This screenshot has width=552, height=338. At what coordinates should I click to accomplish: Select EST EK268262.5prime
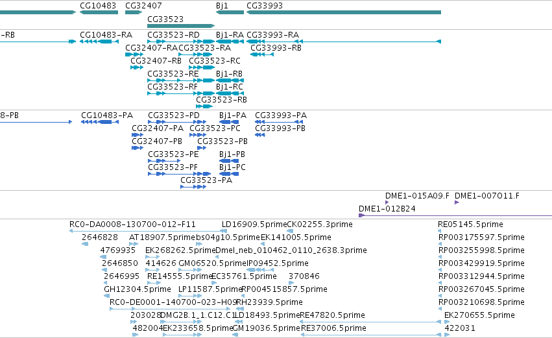pyautogui.click(x=152, y=257)
